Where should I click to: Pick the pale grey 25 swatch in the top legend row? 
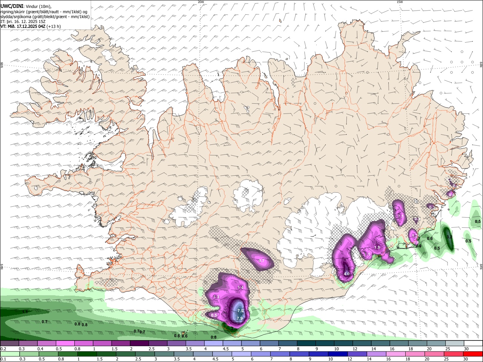coord(455,344)
